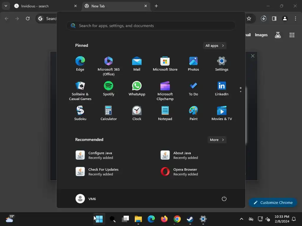Toggle Chrome side panel
Image resolution: width=302 pixels, height=226 pixels.
(274, 19)
